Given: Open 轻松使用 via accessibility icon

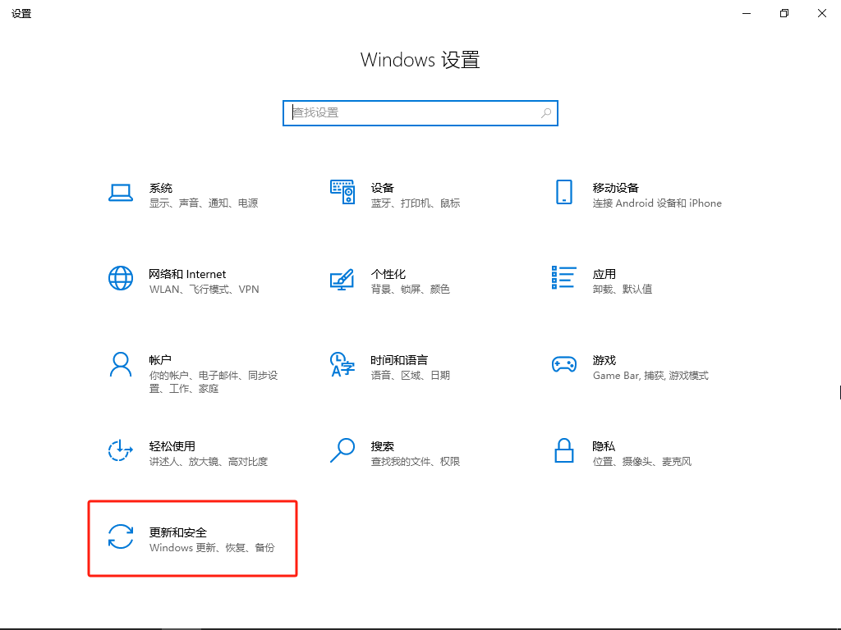Looking at the screenshot, I should [x=121, y=451].
